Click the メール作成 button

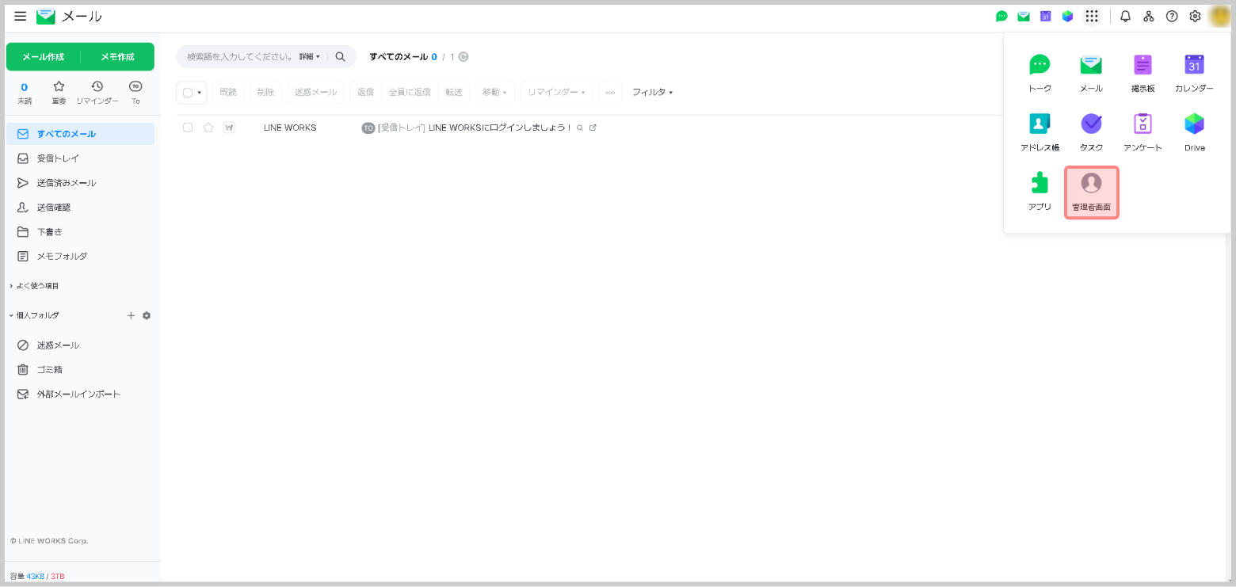44,57
